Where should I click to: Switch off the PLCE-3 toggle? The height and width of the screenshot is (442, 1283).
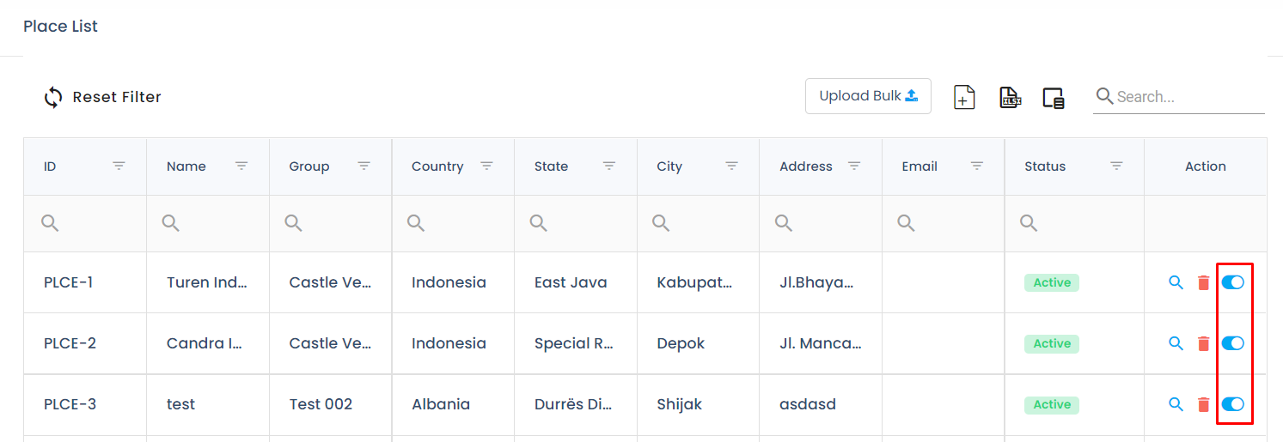(1233, 404)
